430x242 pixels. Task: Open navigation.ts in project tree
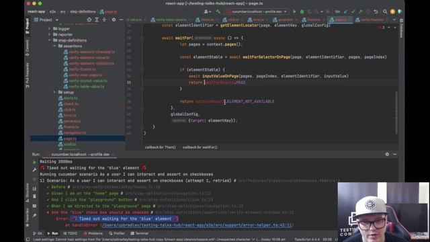tap(75, 133)
